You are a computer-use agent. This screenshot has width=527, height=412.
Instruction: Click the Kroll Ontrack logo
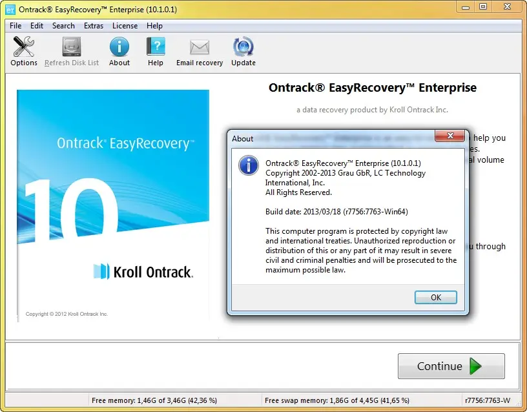143,272
